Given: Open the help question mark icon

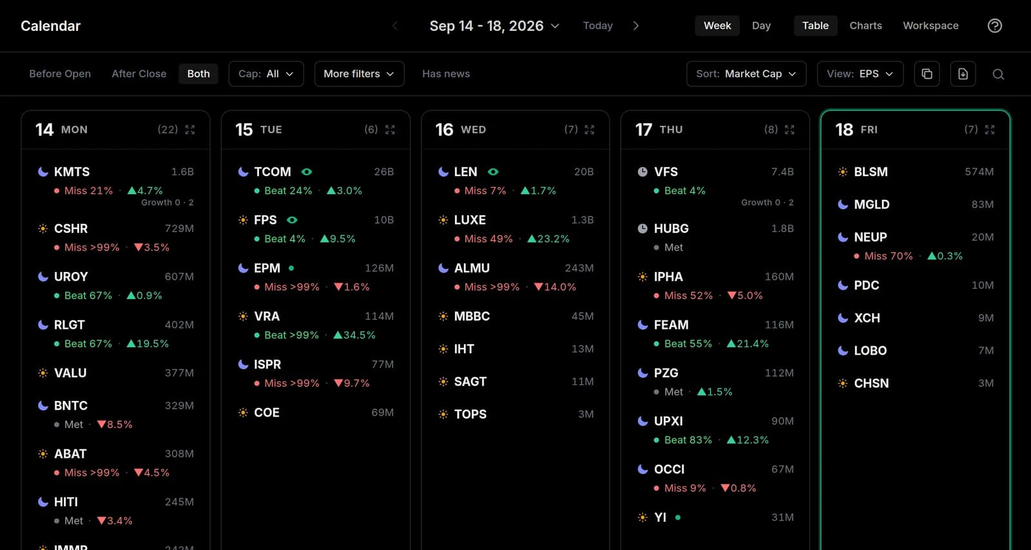Looking at the screenshot, I should coord(995,26).
